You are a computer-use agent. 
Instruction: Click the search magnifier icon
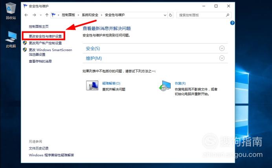point(228,15)
